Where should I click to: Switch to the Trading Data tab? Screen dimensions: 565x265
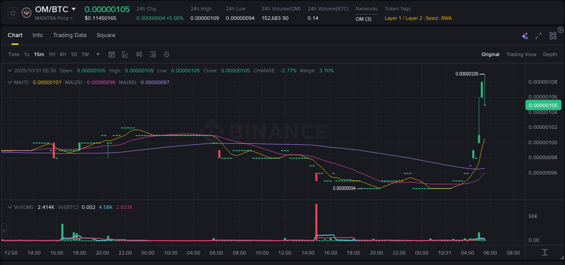tap(70, 35)
